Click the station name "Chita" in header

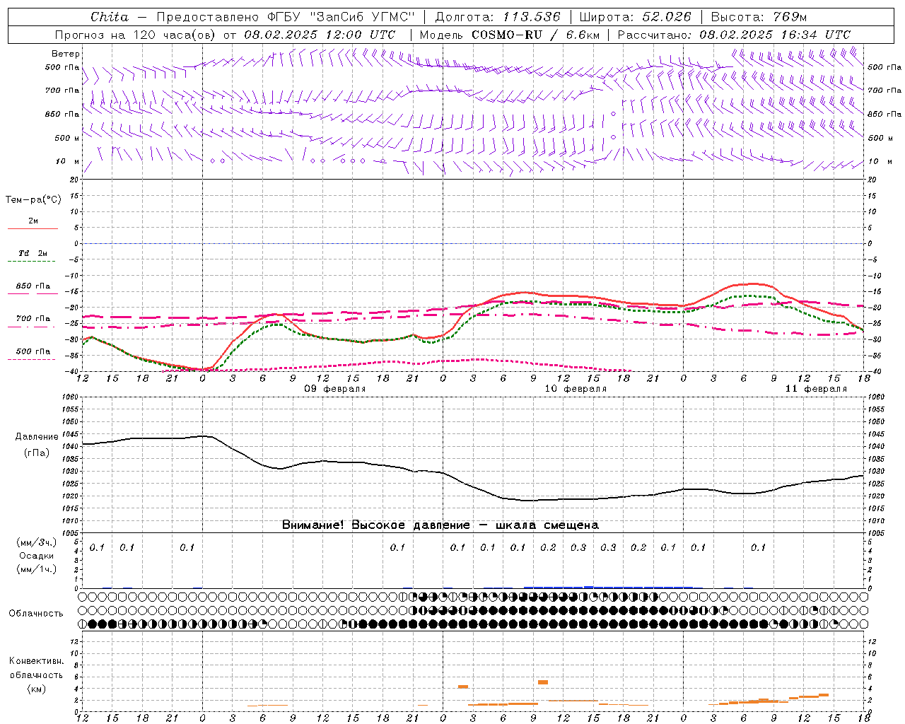[110, 17]
